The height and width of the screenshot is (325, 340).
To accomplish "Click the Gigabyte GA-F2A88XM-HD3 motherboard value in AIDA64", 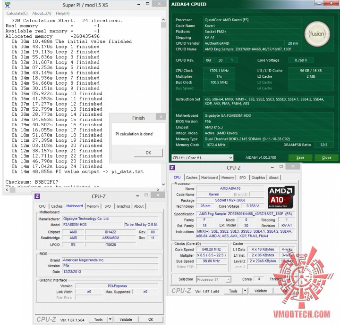I will 268,116.
